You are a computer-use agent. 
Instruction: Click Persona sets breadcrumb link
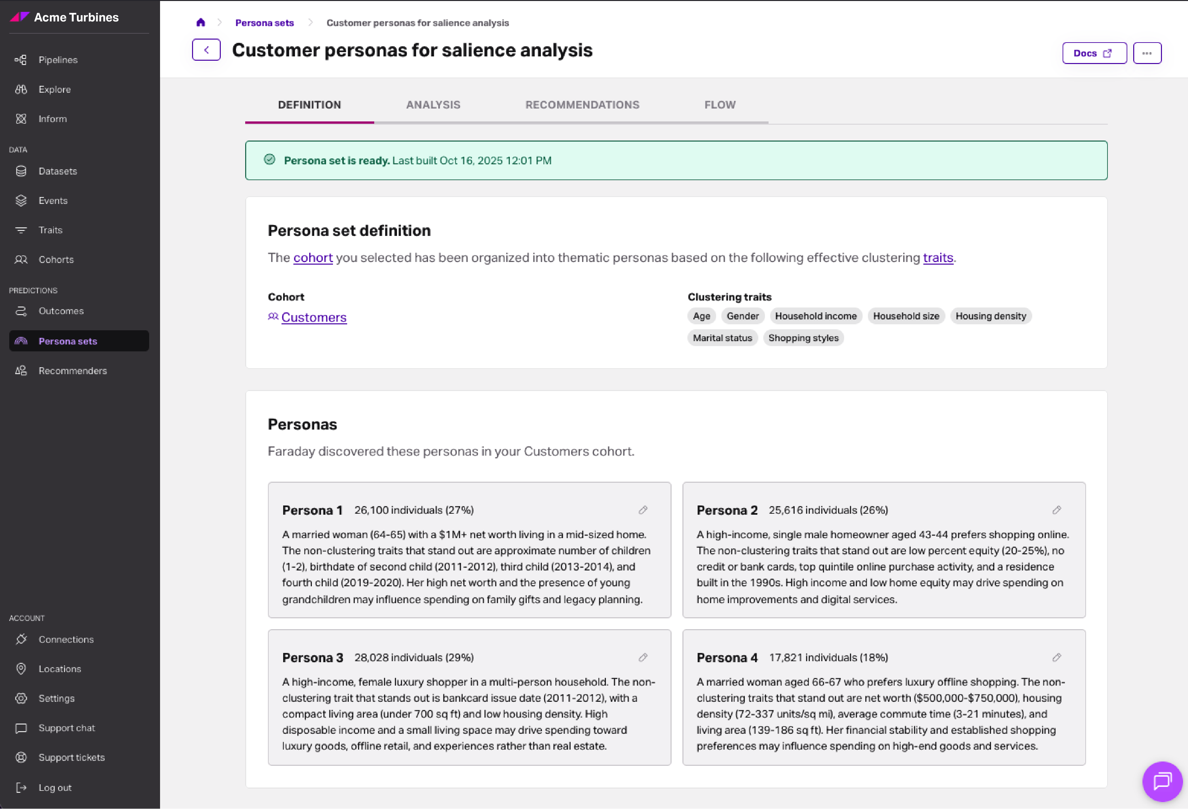264,23
